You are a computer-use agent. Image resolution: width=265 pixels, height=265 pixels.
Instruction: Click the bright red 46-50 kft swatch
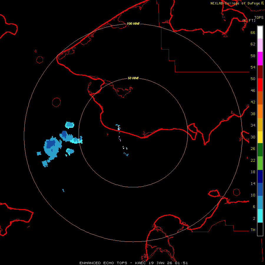coord(260,85)
